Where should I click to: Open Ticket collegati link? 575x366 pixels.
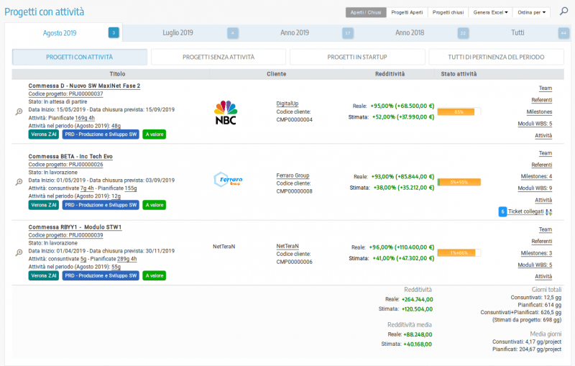(x=526, y=211)
